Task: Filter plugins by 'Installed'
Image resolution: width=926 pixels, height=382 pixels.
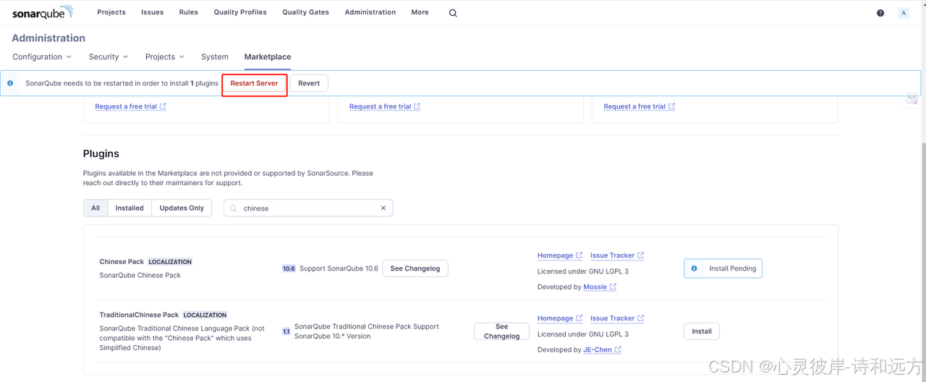Action: click(x=129, y=208)
